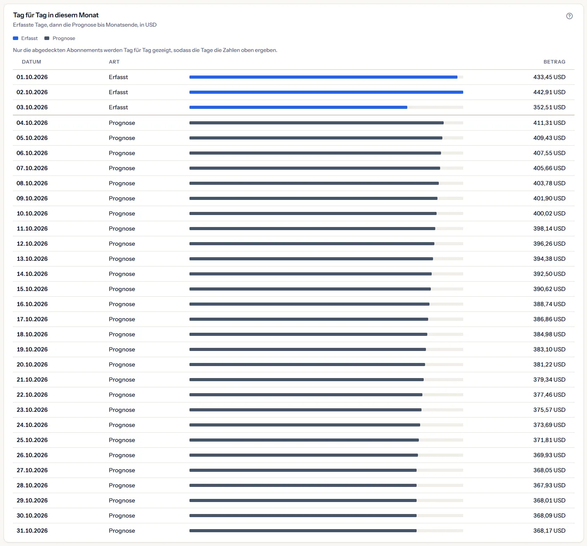The height and width of the screenshot is (546, 587).
Task: Click the date 16.10.2026
Action: pos(32,304)
